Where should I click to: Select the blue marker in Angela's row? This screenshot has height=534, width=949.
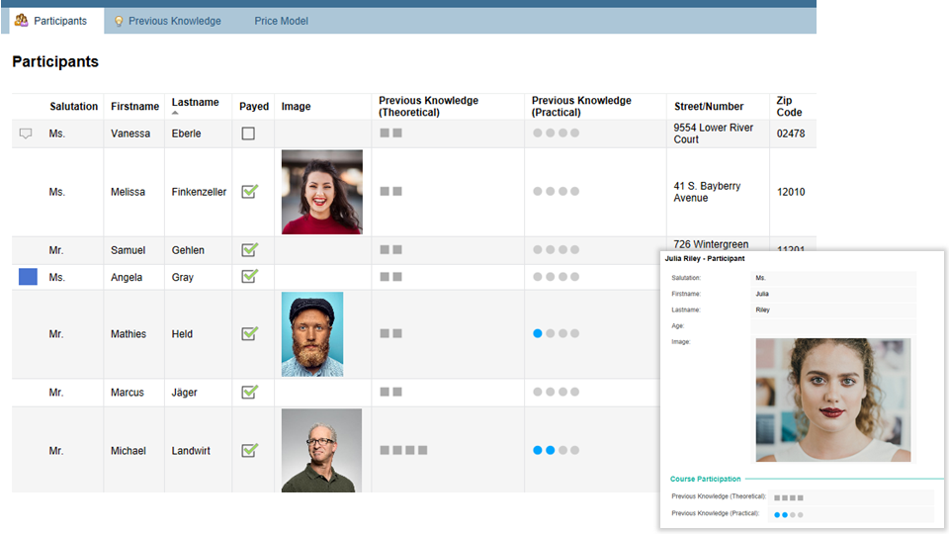(x=28, y=277)
